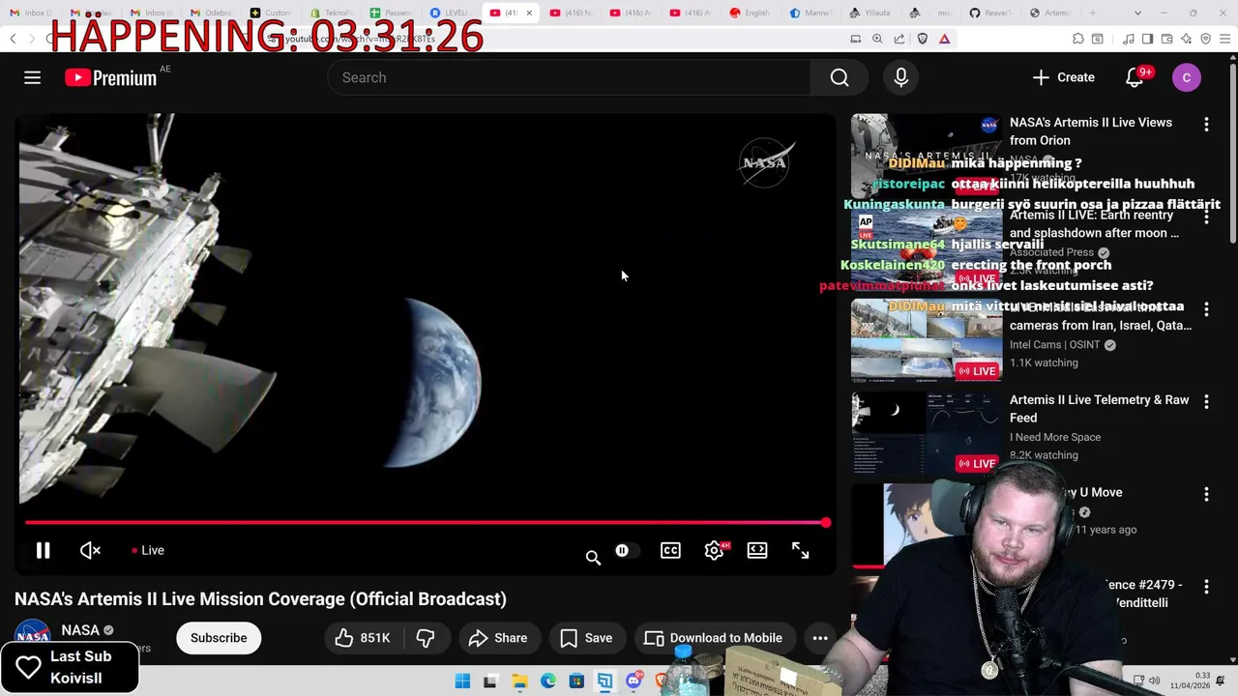Open the NASA channel name link

(80, 630)
